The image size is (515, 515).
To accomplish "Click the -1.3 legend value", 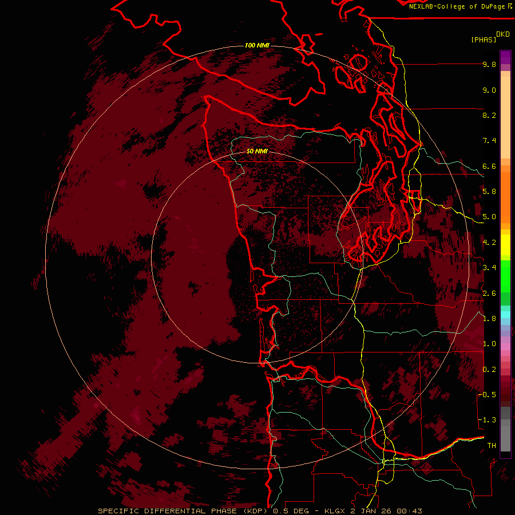I will point(487,420).
